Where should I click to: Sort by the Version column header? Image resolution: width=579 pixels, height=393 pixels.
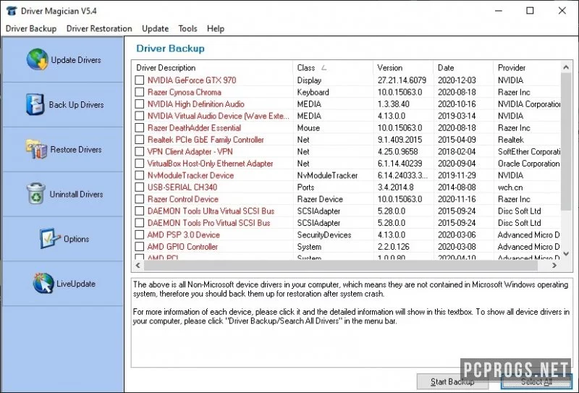[403, 67]
